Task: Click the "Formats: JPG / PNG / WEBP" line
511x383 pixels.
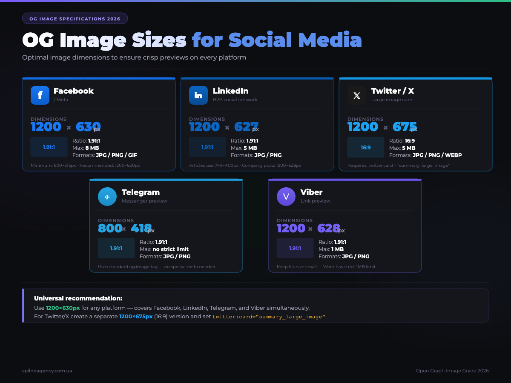Action: coord(425,155)
